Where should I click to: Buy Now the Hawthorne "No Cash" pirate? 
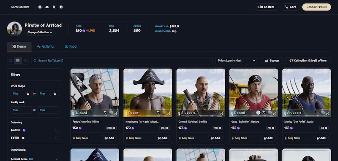coord(134,138)
